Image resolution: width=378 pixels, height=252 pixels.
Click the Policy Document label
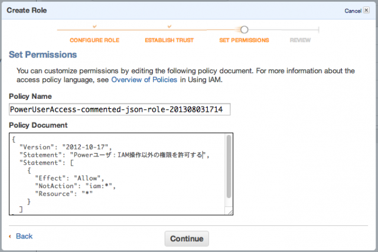click(38, 125)
